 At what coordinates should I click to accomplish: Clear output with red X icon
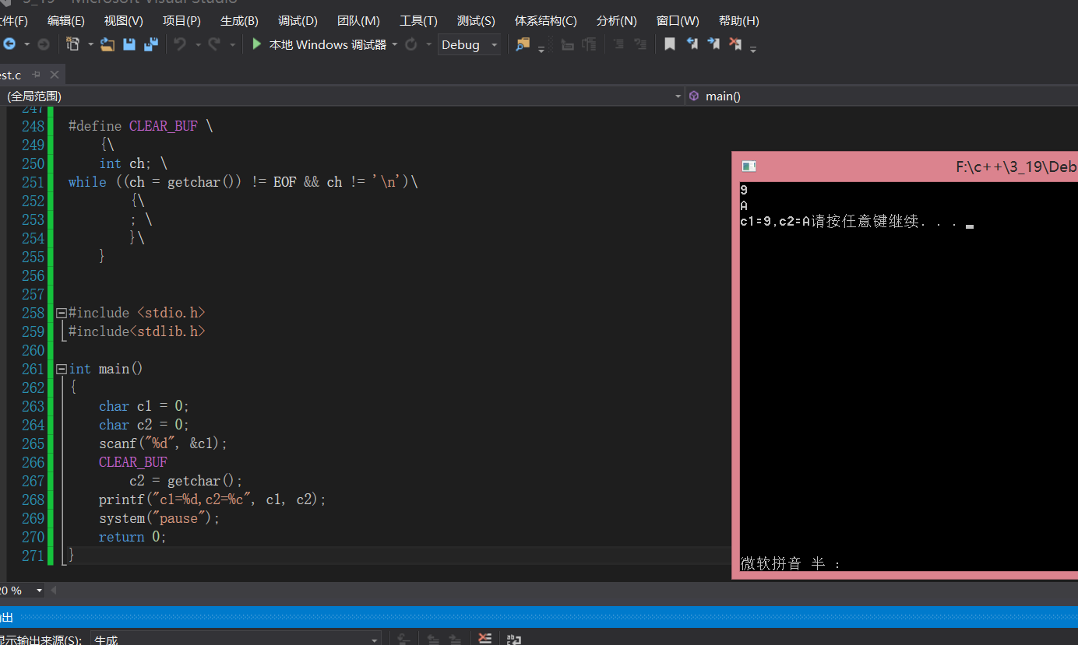click(x=484, y=639)
